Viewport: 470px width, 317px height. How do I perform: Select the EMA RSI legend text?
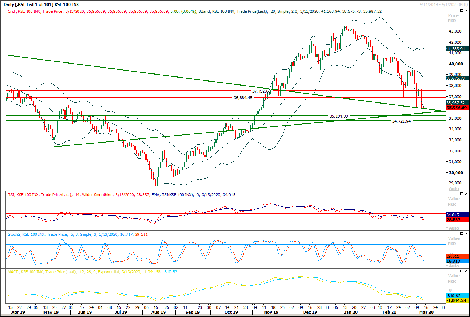(x=194, y=195)
